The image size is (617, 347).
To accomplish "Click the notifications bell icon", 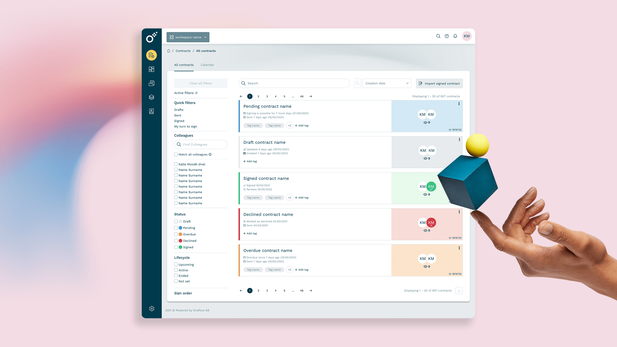I will (456, 36).
